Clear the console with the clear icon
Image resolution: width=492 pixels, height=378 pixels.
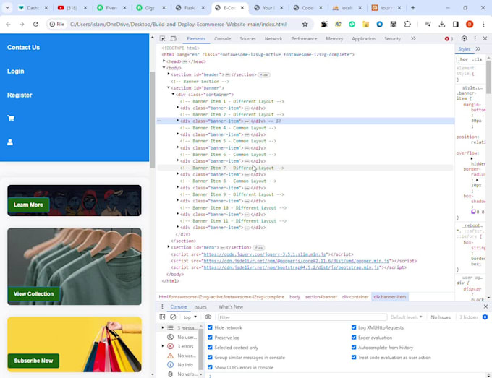(173, 317)
